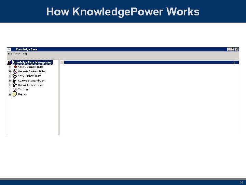Select Verify Business Rules tree item
Viewport: 246px width, 185px height.
tap(30, 76)
